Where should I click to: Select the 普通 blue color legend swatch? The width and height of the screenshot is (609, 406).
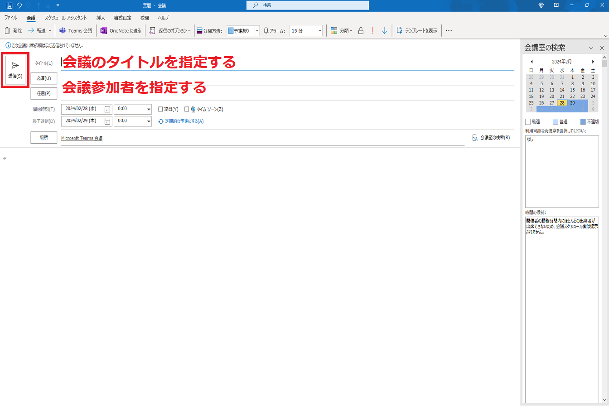coord(556,121)
